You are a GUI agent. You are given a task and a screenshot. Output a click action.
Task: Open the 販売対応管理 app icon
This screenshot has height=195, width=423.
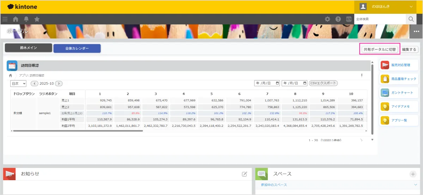pyautogui.click(x=385, y=65)
